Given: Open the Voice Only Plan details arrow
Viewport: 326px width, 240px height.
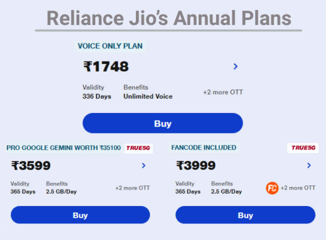Looking at the screenshot, I should [236, 67].
